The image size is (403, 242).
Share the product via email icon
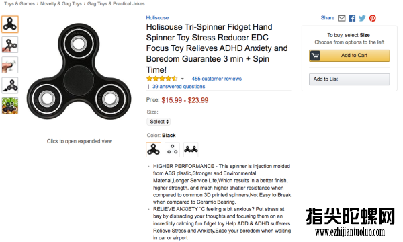pos(341,18)
